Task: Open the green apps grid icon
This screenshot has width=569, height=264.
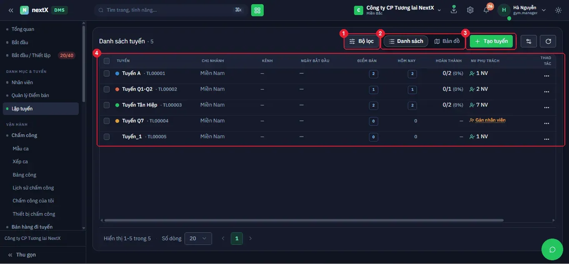Action: pos(257,10)
